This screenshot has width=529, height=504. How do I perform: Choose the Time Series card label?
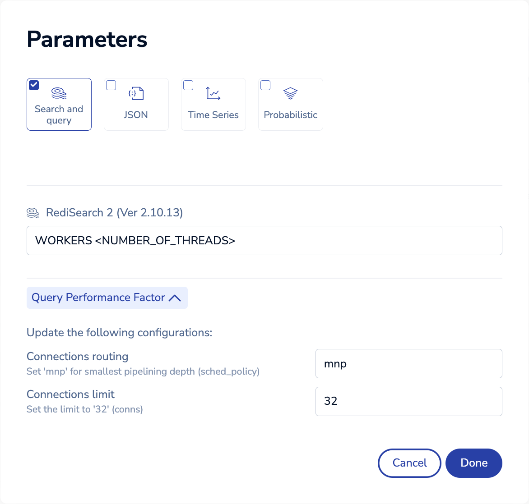213,115
